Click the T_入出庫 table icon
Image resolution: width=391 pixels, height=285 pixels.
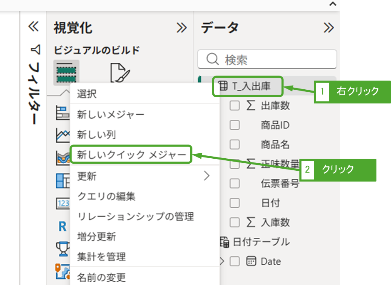[223, 86]
